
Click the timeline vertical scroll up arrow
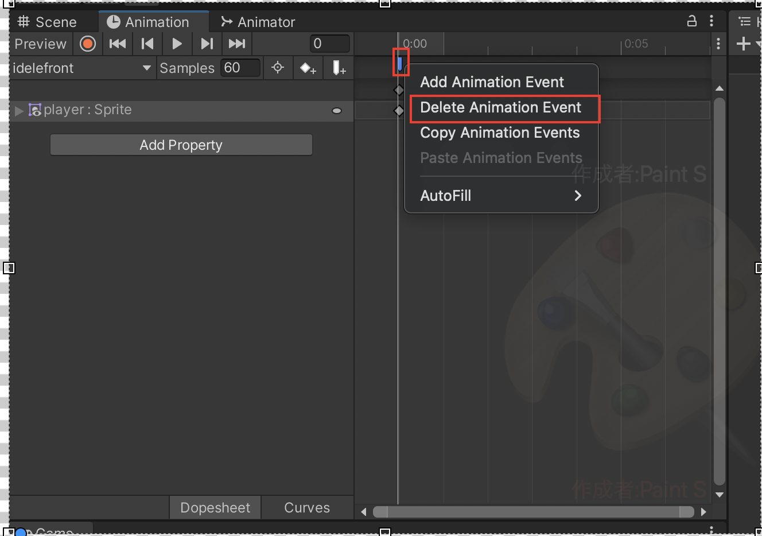tap(720, 88)
